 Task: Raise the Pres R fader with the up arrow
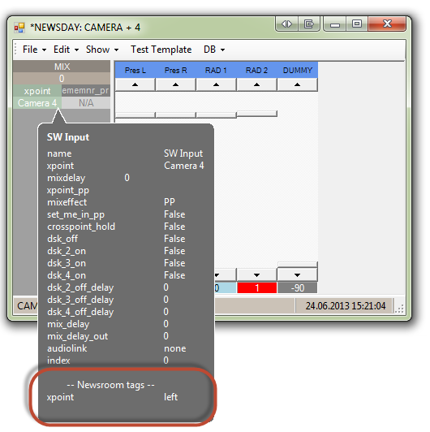point(175,84)
